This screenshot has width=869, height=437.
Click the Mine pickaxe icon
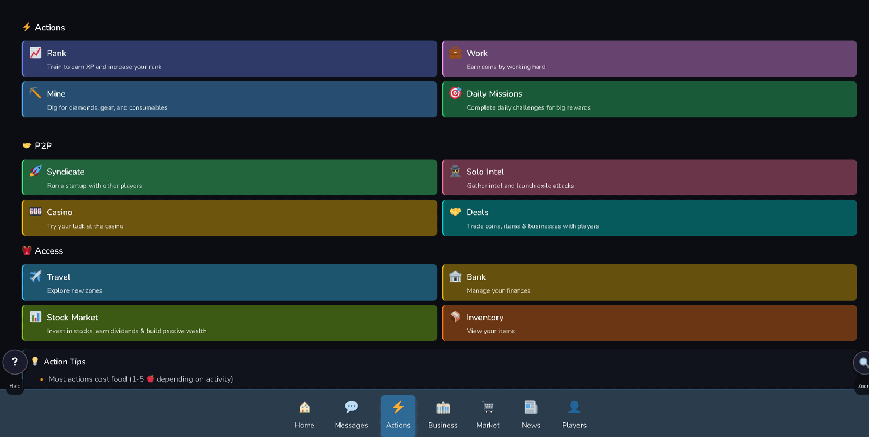coord(36,93)
